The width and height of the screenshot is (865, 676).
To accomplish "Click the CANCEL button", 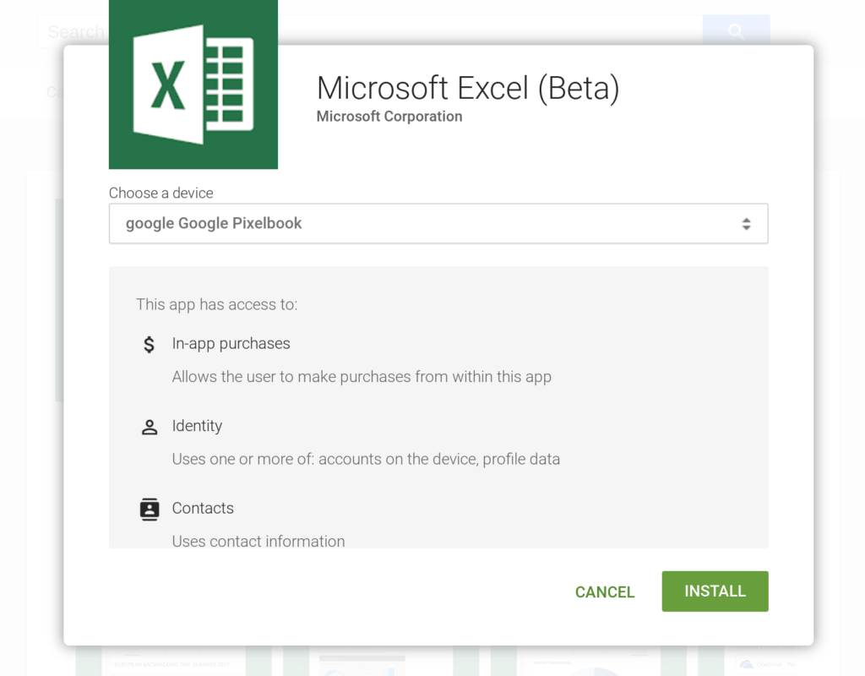I will click(x=605, y=592).
